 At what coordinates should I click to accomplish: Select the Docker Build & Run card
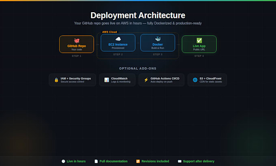click(158, 43)
